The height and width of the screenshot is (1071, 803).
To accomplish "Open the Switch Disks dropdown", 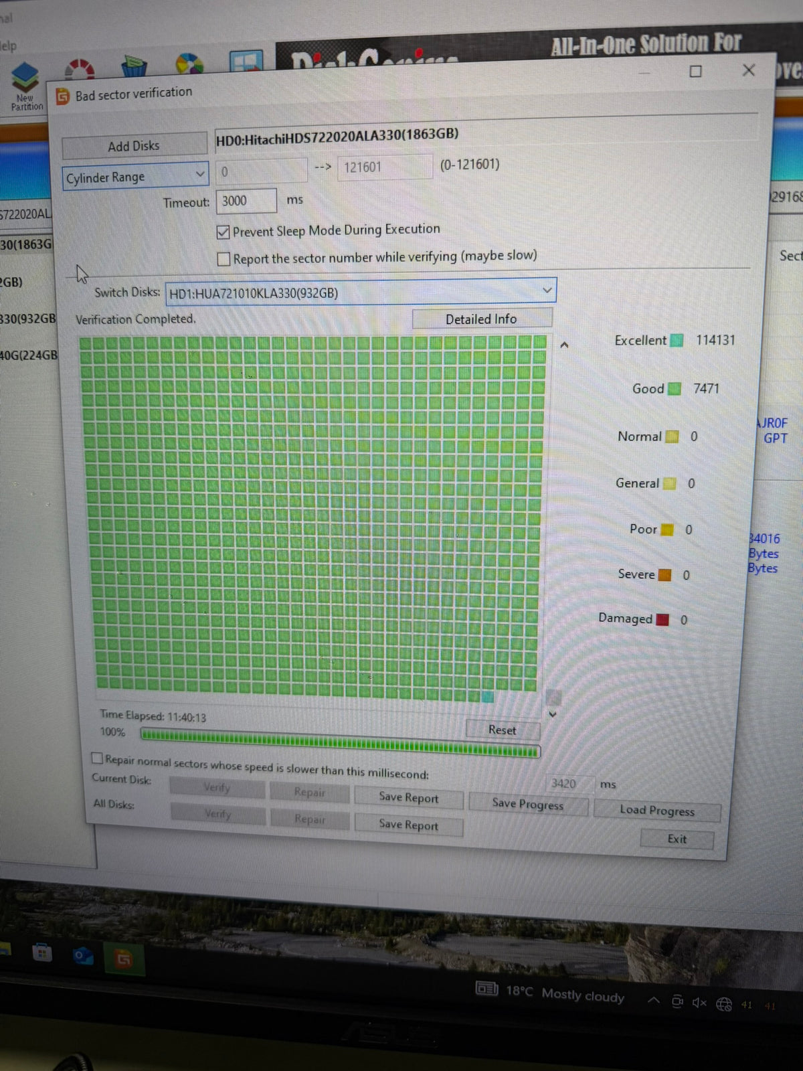I will (361, 292).
